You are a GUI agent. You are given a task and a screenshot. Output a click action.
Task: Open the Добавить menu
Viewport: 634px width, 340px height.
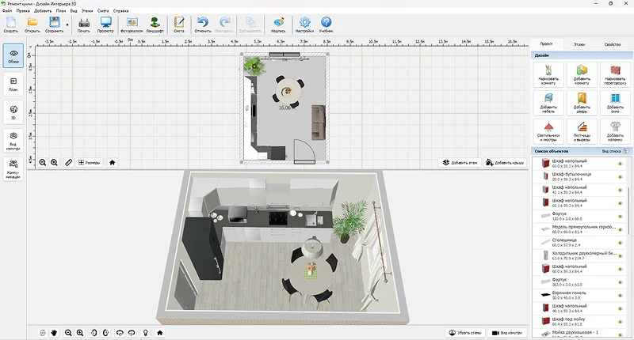[43, 11]
